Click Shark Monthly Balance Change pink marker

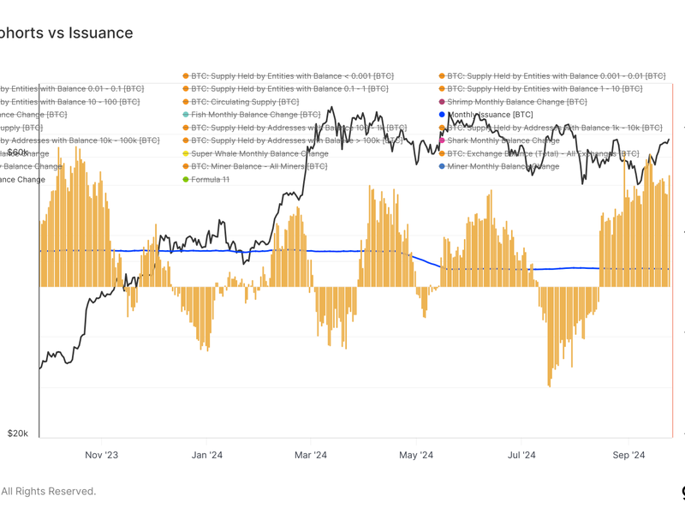[442, 140]
